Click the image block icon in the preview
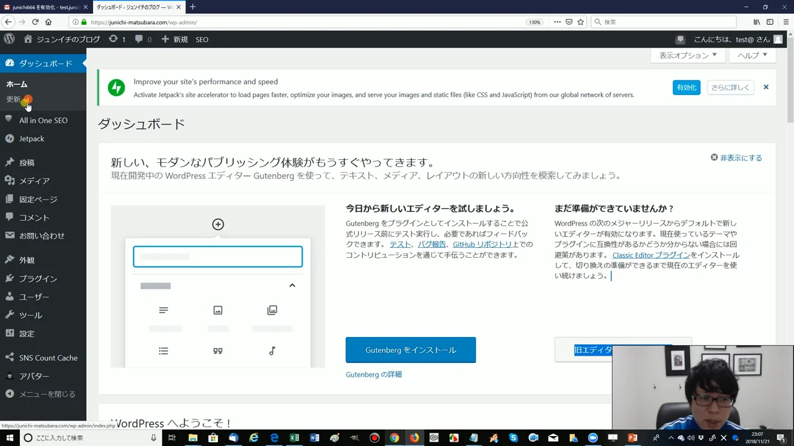This screenshot has height=446, width=794. (x=218, y=310)
